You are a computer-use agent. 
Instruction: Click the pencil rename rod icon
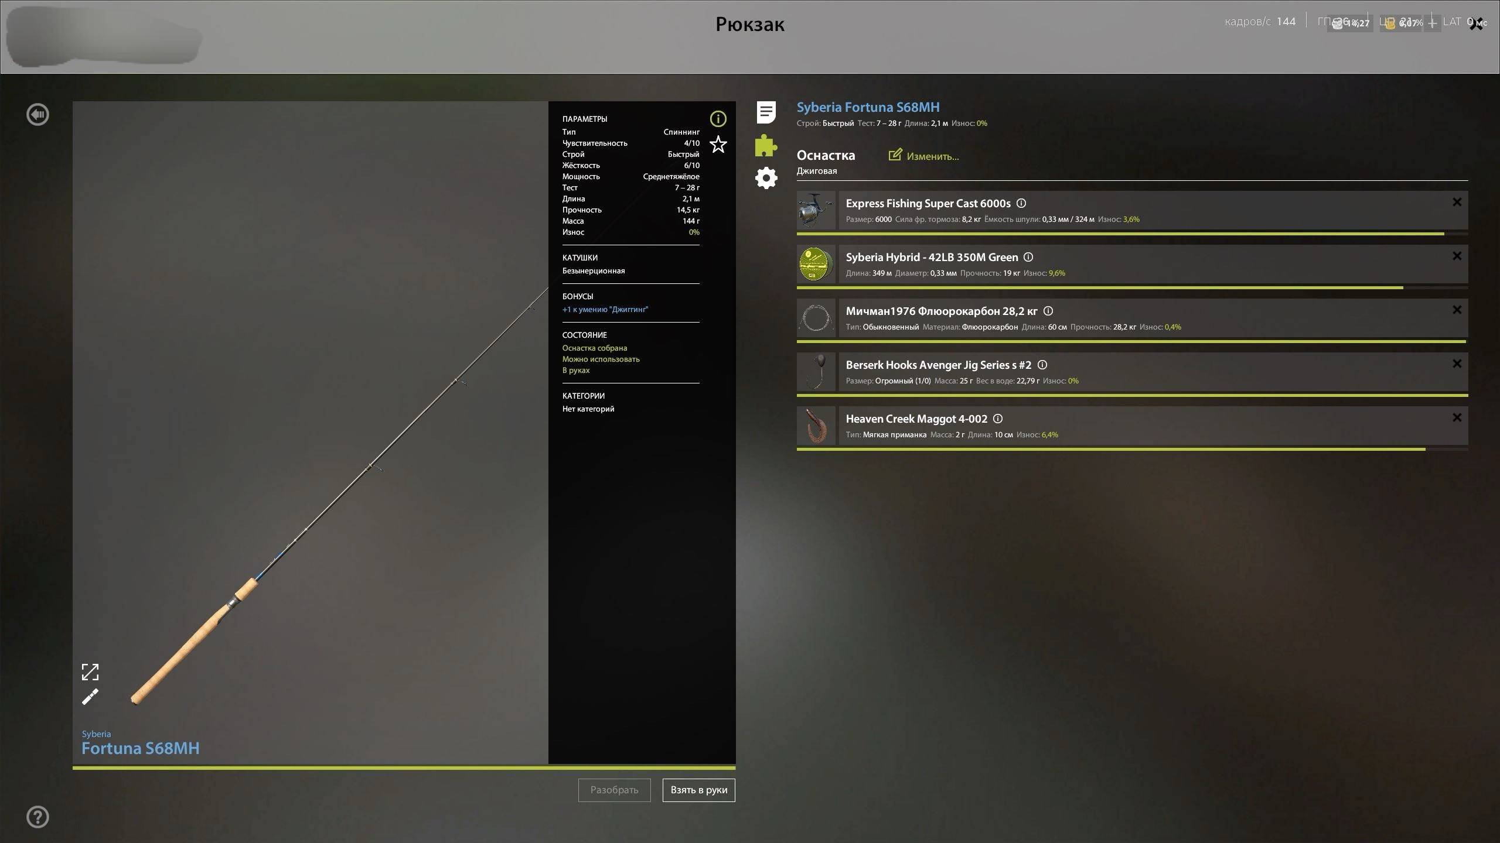point(90,697)
